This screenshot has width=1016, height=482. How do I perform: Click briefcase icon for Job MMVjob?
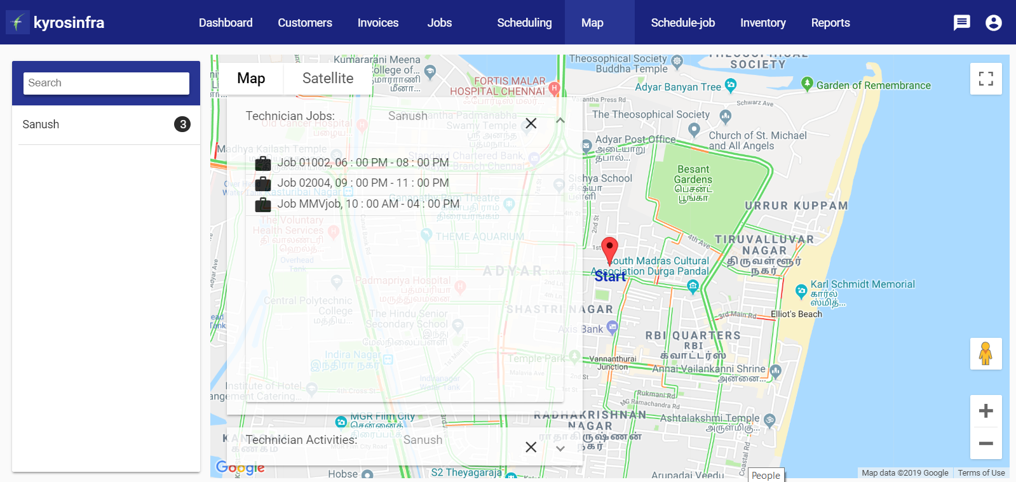click(263, 204)
